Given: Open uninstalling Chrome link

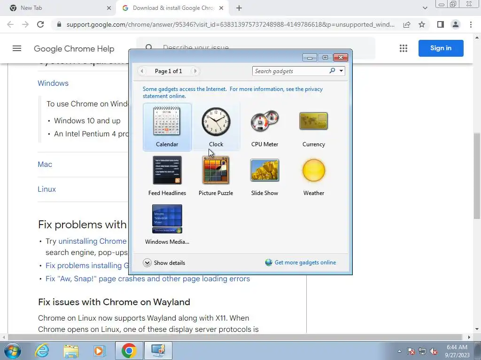Looking at the screenshot, I should pyautogui.click(x=93, y=241).
